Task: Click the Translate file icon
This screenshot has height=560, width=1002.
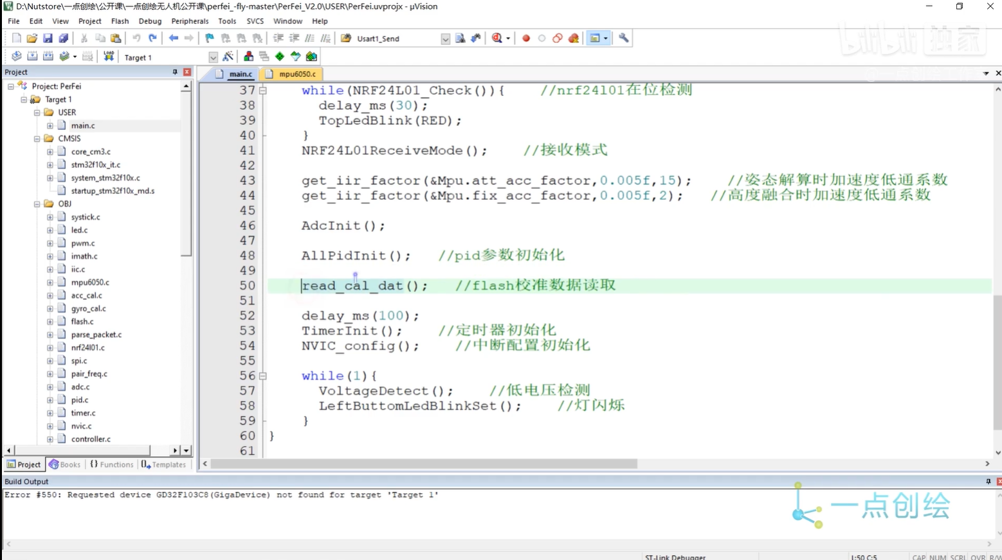Action: click(x=17, y=57)
